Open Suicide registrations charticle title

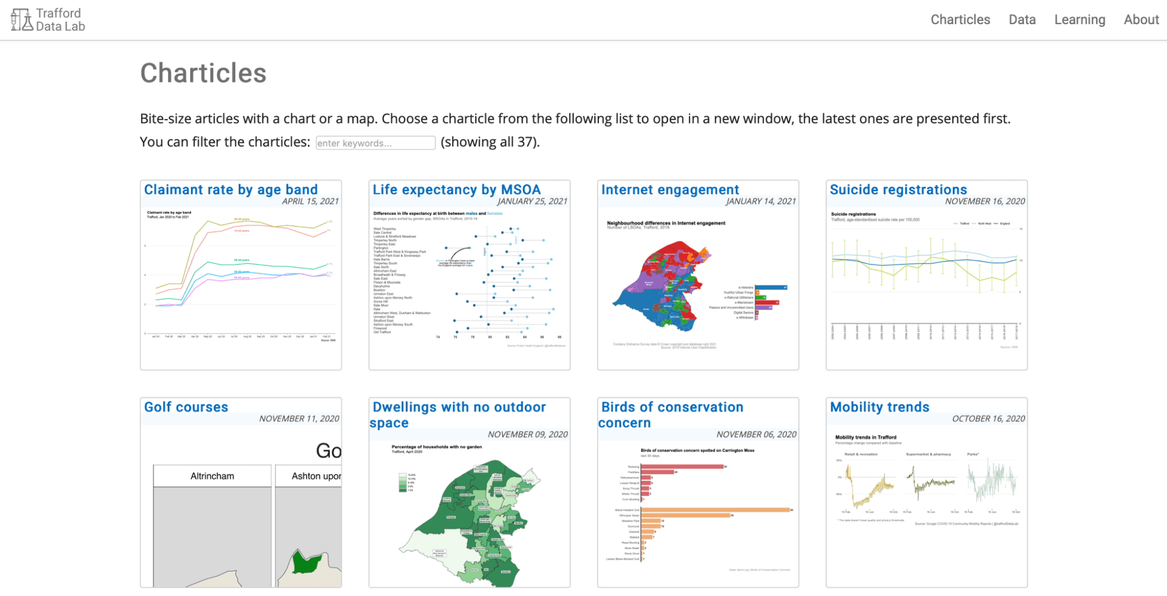(x=898, y=190)
